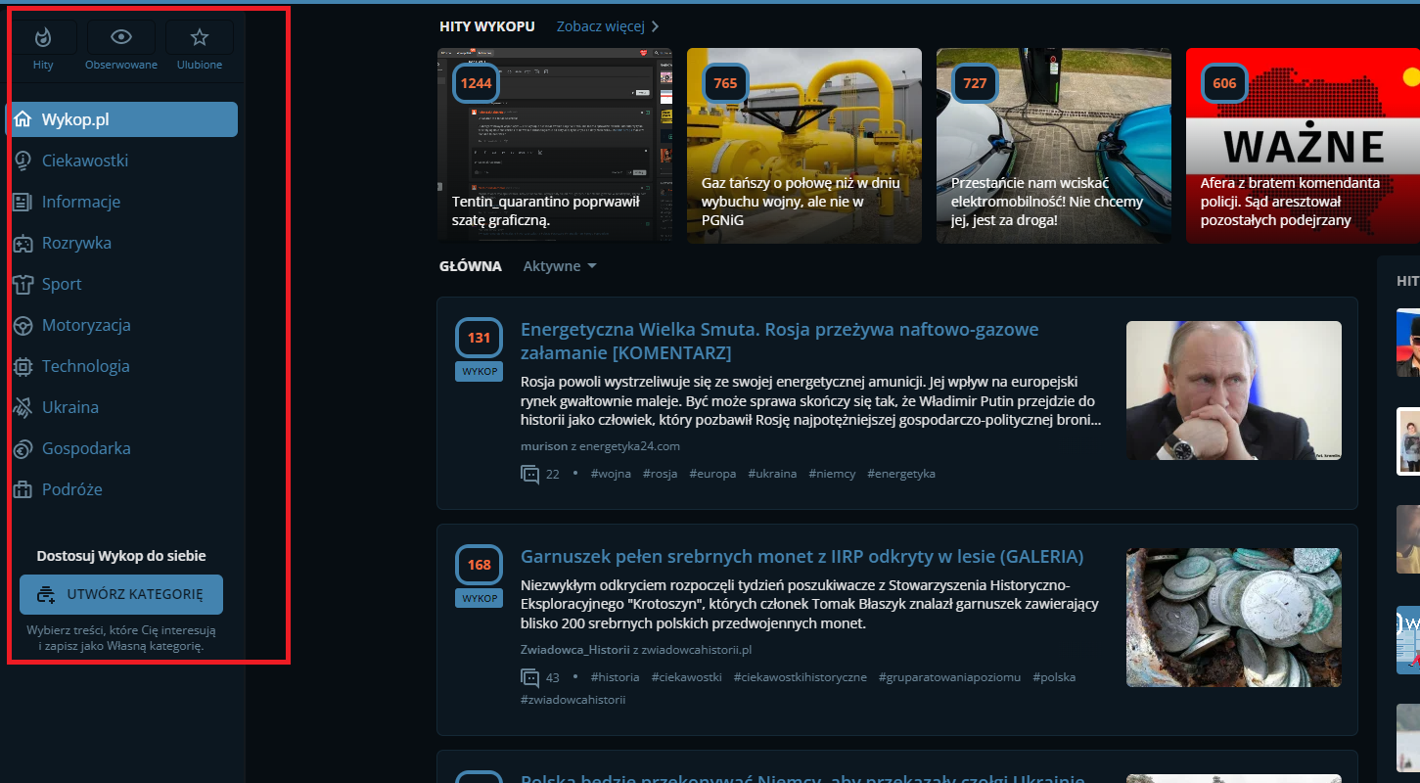Screen dimensions: 1420x783
Task: Open the Garnuszek pełen srebrnych monet article
Action: click(x=802, y=557)
